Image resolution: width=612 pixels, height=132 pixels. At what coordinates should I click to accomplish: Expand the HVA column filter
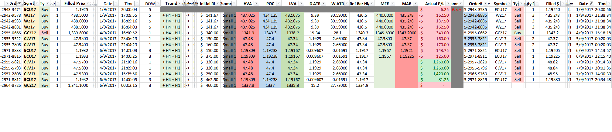click(256, 3)
